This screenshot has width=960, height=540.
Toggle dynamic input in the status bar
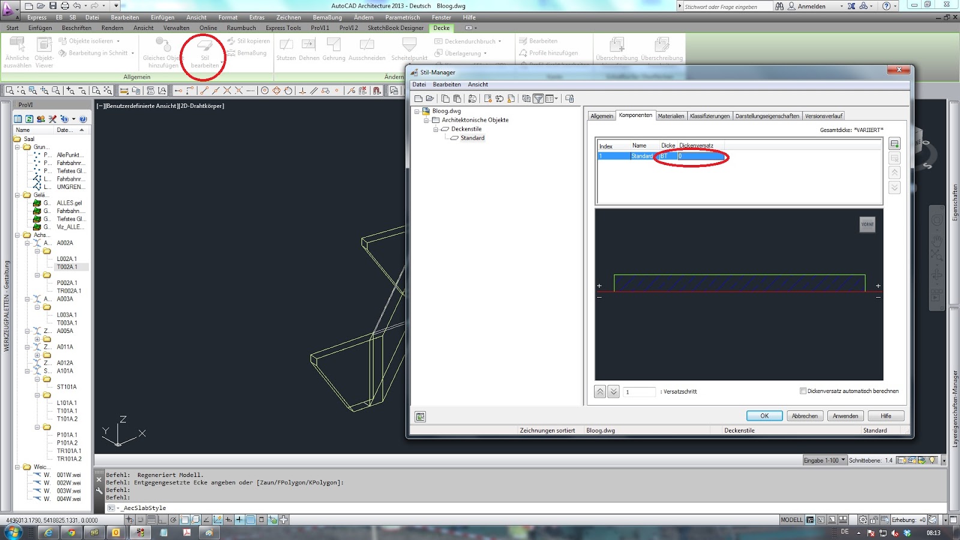pyautogui.click(x=229, y=520)
